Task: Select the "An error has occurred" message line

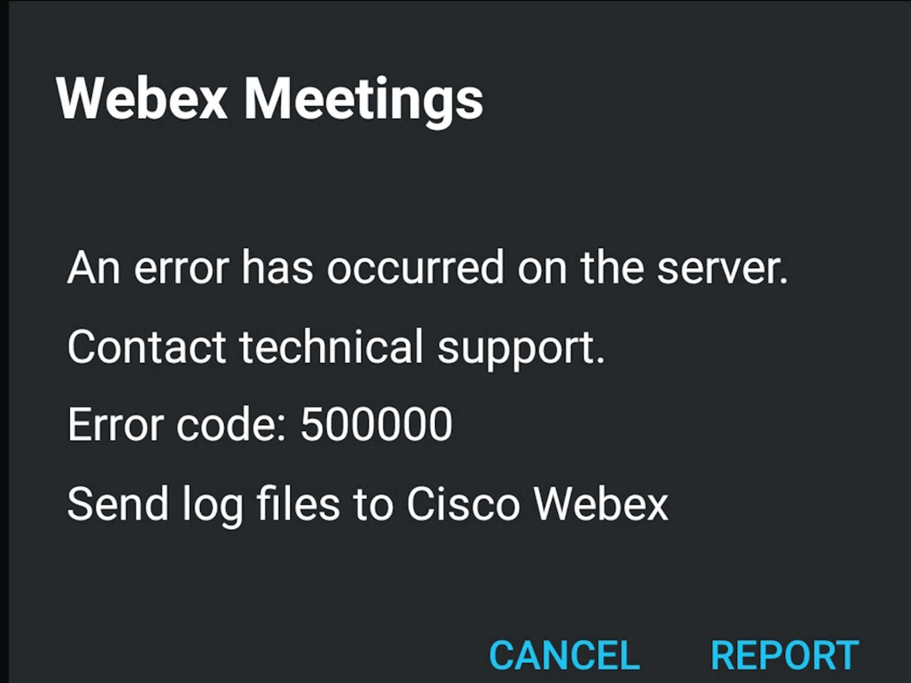Action: pos(427,268)
